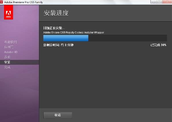Close the installer window
Screen dimensions: 172x122
pyautogui.click(x=167, y=2)
